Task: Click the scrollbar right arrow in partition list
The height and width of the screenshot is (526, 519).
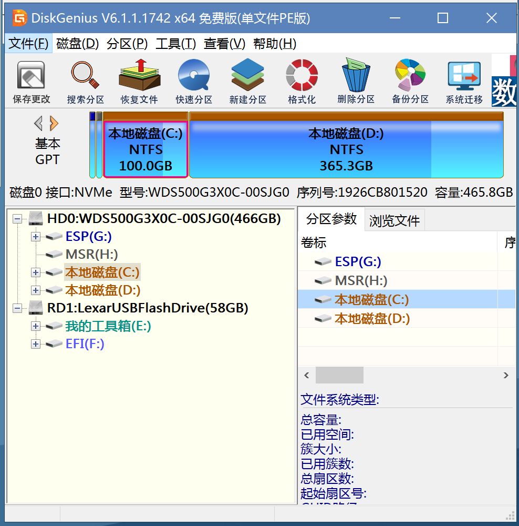Action: point(506,375)
